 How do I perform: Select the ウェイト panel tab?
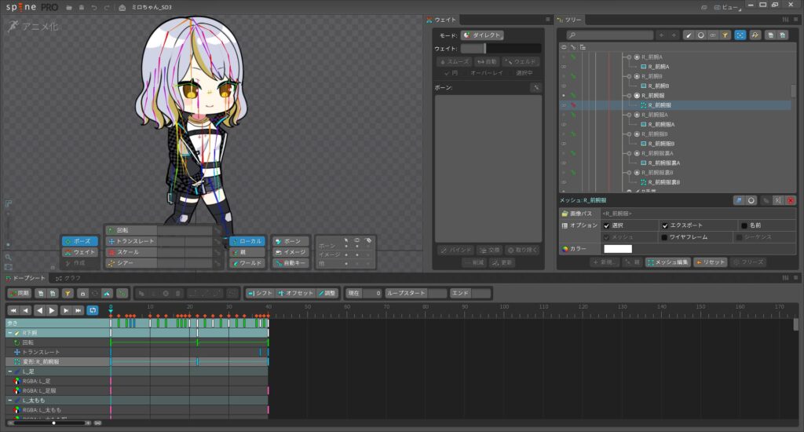click(x=441, y=20)
